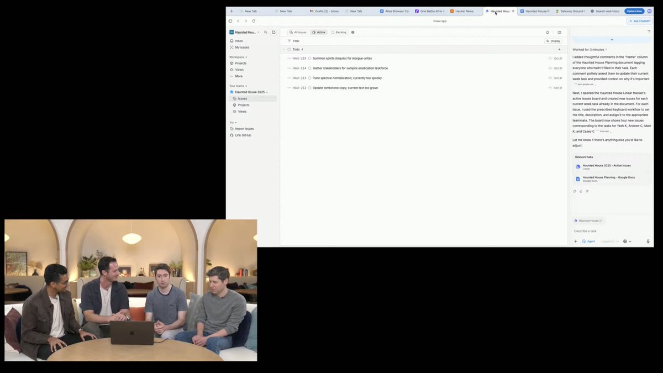Viewport: 663px width, 373px height.
Task: Select Issues under Haunted House 2025
Action: (x=254, y=98)
